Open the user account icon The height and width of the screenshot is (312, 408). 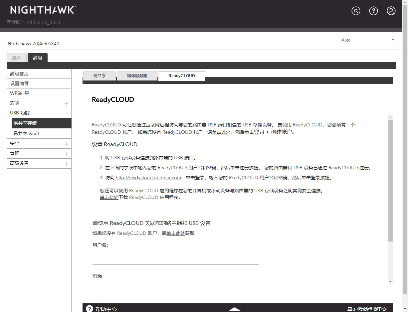click(391, 11)
